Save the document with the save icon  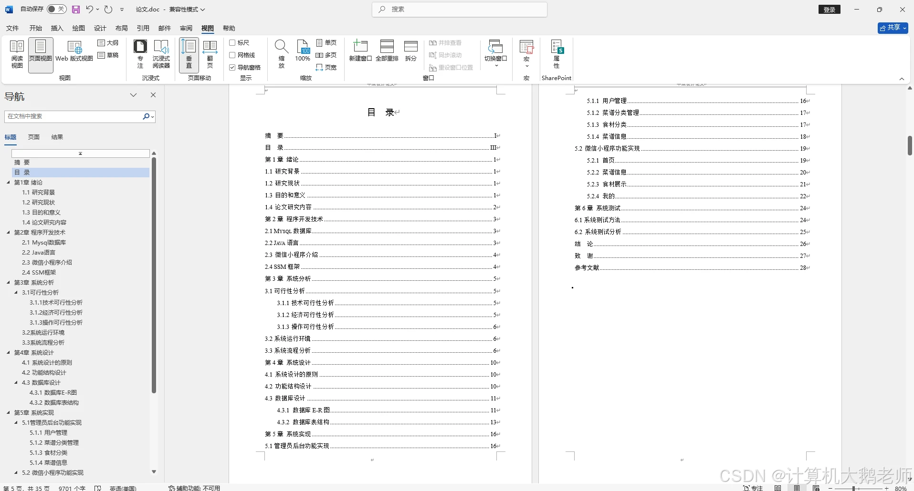(76, 9)
